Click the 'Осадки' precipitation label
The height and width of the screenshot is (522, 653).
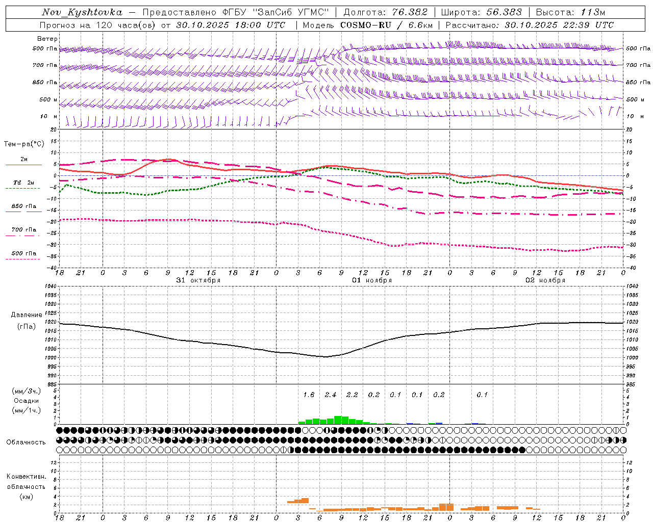pos(27,401)
